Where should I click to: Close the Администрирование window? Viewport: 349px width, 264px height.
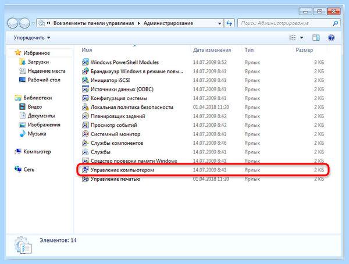tap(333, 11)
